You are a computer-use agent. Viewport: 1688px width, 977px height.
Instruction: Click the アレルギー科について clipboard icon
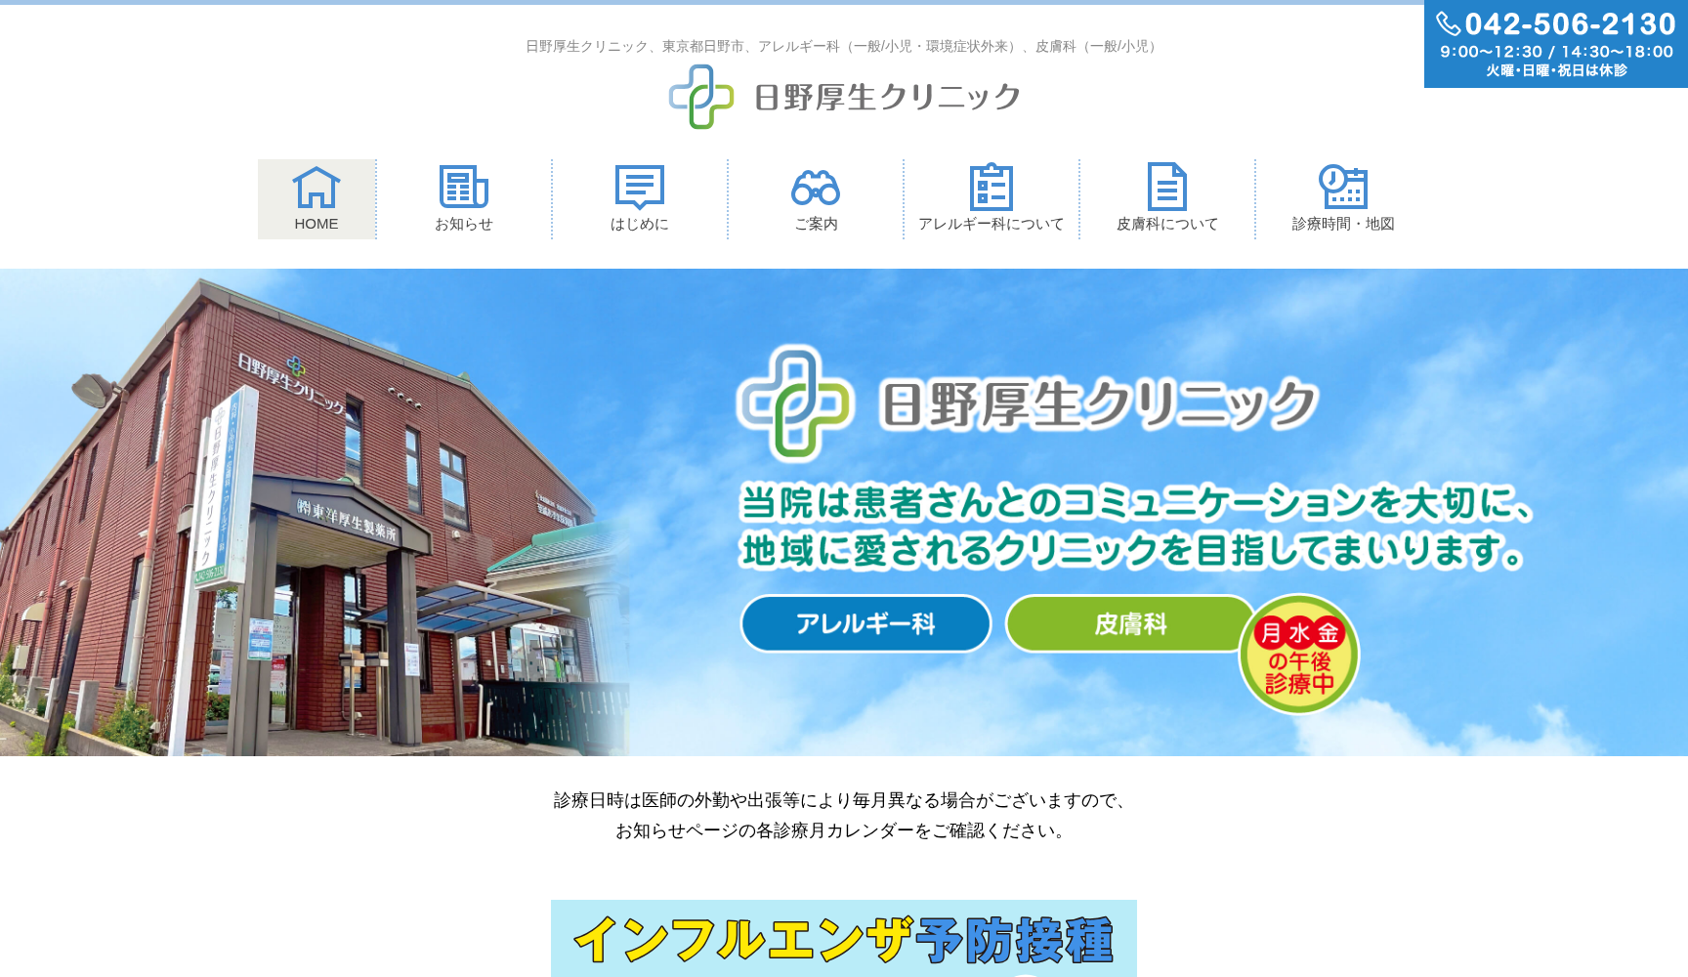(x=991, y=188)
